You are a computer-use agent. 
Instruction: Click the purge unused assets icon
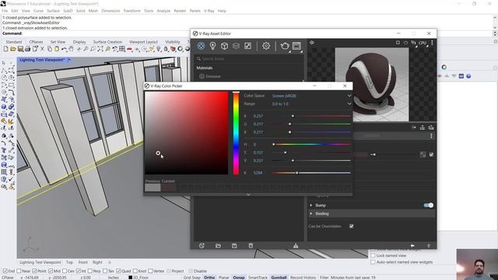click(x=296, y=246)
